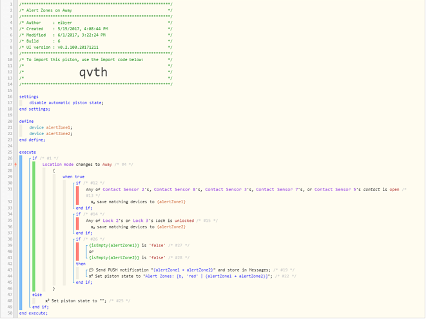This screenshot has height=321, width=428.
Task: Select device alertZone2 variable definition
Action: (51, 134)
